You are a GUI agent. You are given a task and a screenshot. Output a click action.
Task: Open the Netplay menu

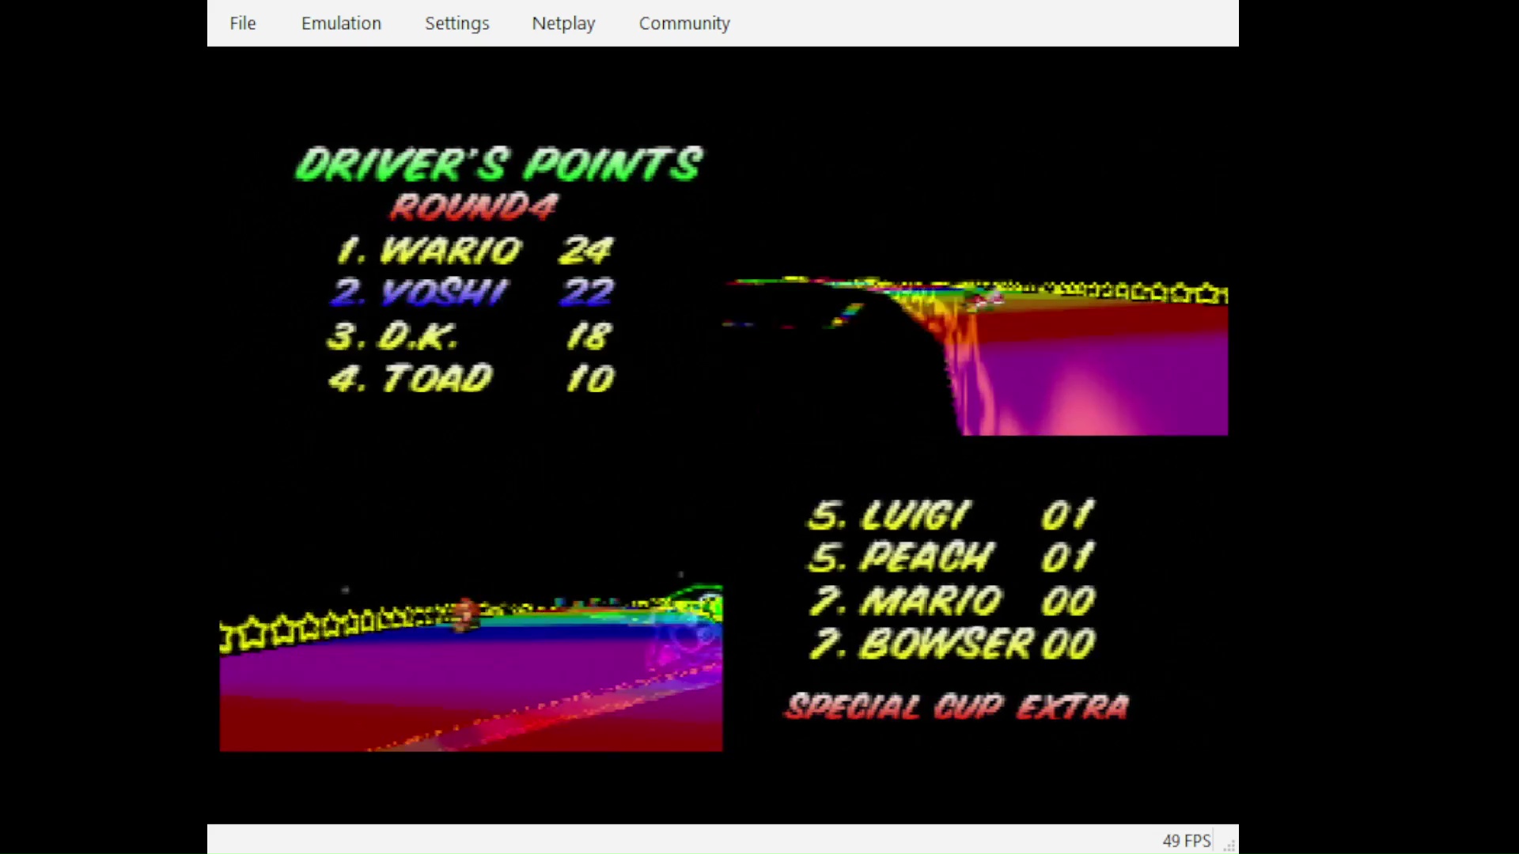[x=563, y=23]
